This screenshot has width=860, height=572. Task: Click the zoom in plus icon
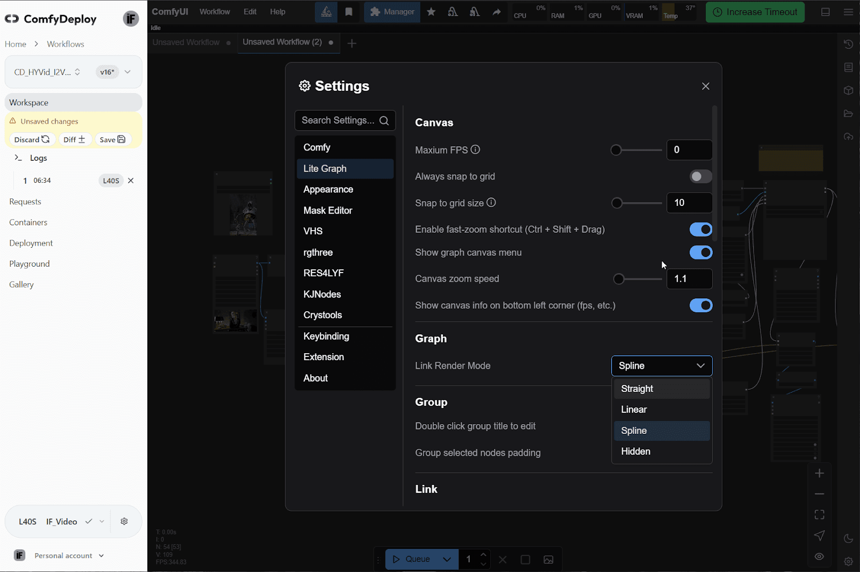819,473
